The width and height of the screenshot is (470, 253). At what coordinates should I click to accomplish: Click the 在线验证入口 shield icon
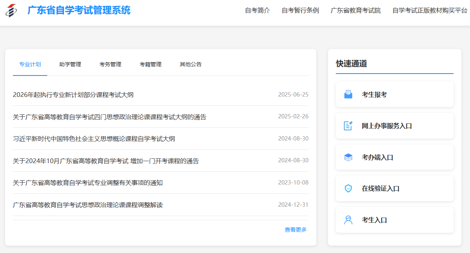coord(348,188)
